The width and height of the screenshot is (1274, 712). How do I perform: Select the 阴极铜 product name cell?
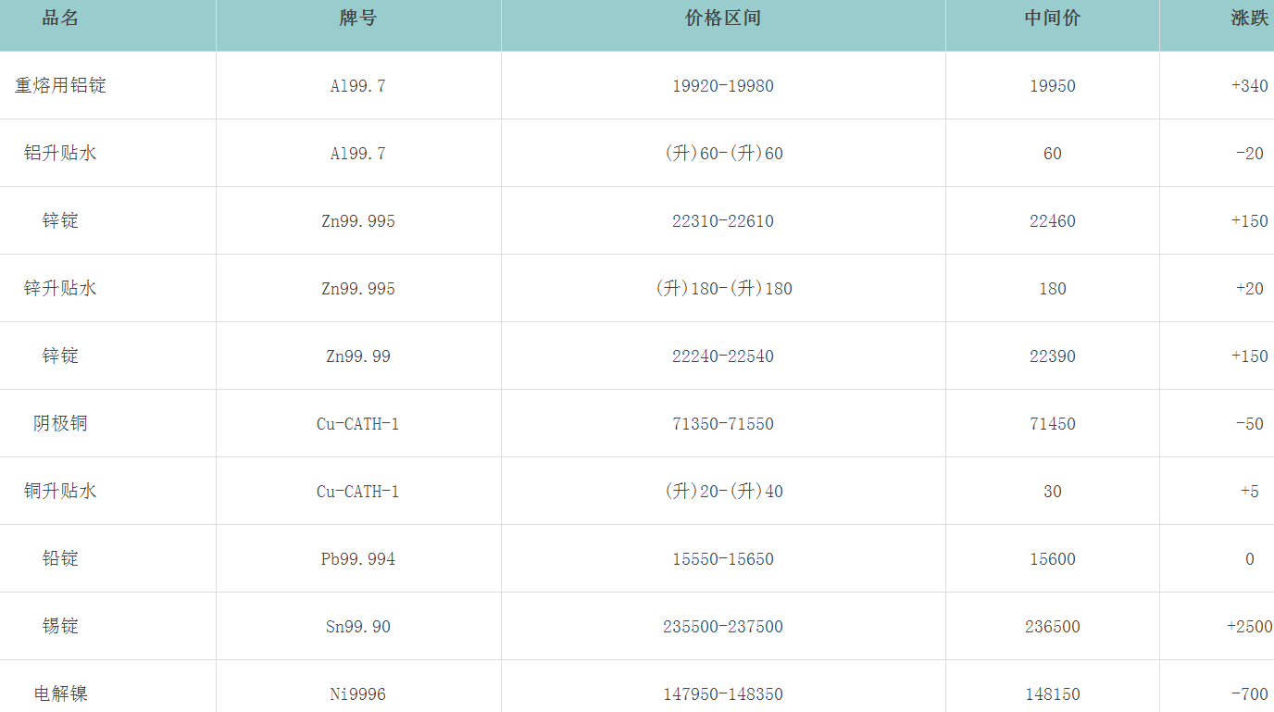(60, 424)
